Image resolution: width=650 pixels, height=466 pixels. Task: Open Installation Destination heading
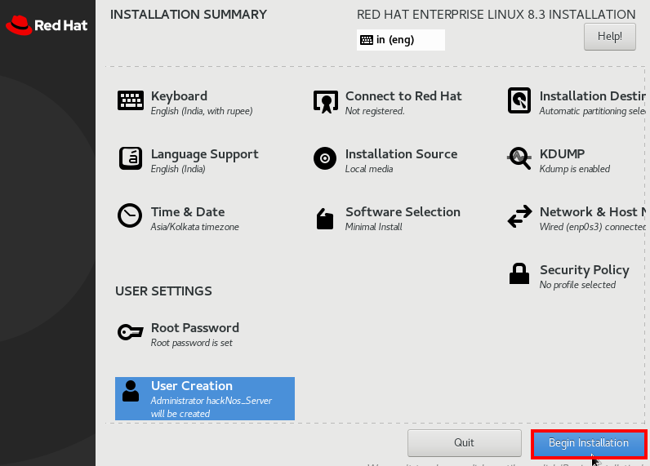pos(592,96)
